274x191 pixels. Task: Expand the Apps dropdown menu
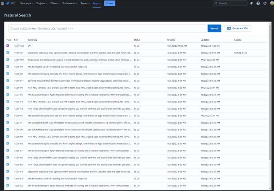click(x=97, y=3)
